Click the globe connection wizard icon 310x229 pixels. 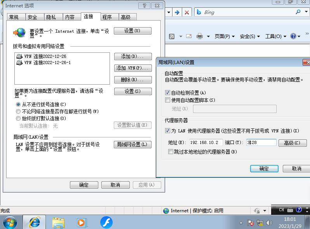pos(20,33)
